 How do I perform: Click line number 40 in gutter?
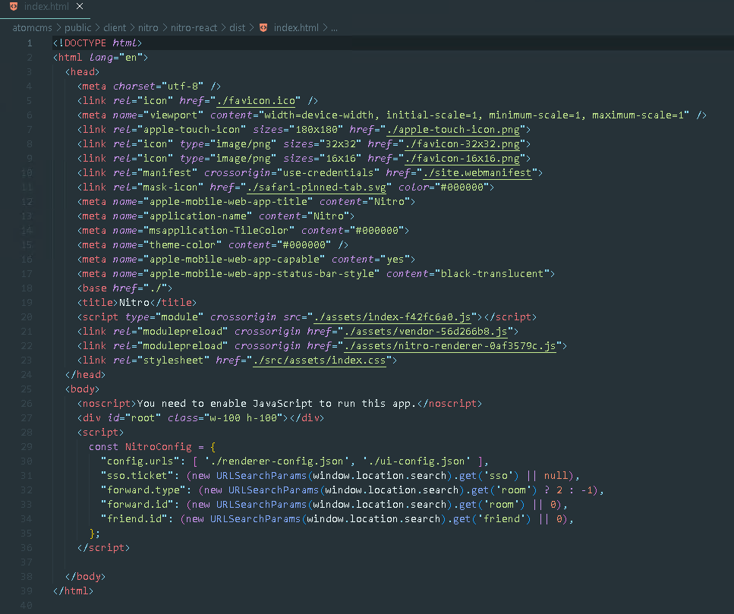pyautogui.click(x=27, y=606)
